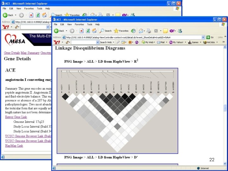Click the Print icon in front window

[149, 31]
